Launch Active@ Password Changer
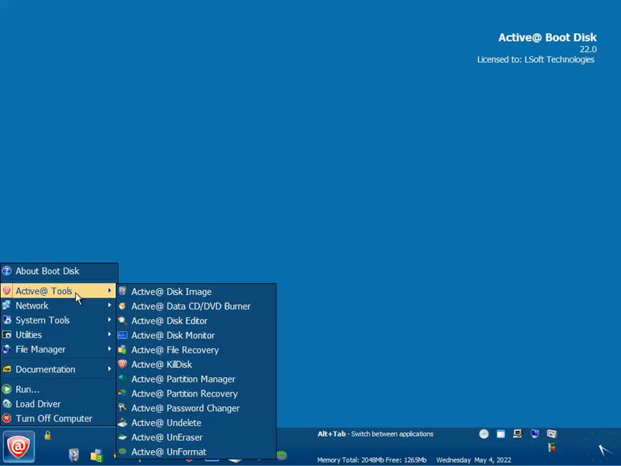 [x=196, y=408]
